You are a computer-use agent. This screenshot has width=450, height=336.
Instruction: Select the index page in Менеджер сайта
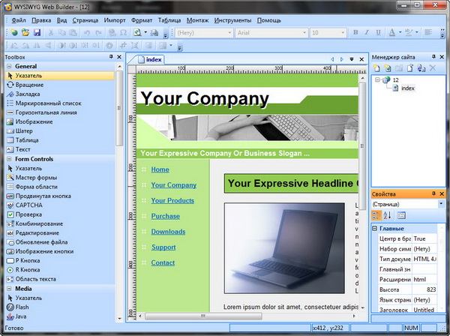[407, 88]
